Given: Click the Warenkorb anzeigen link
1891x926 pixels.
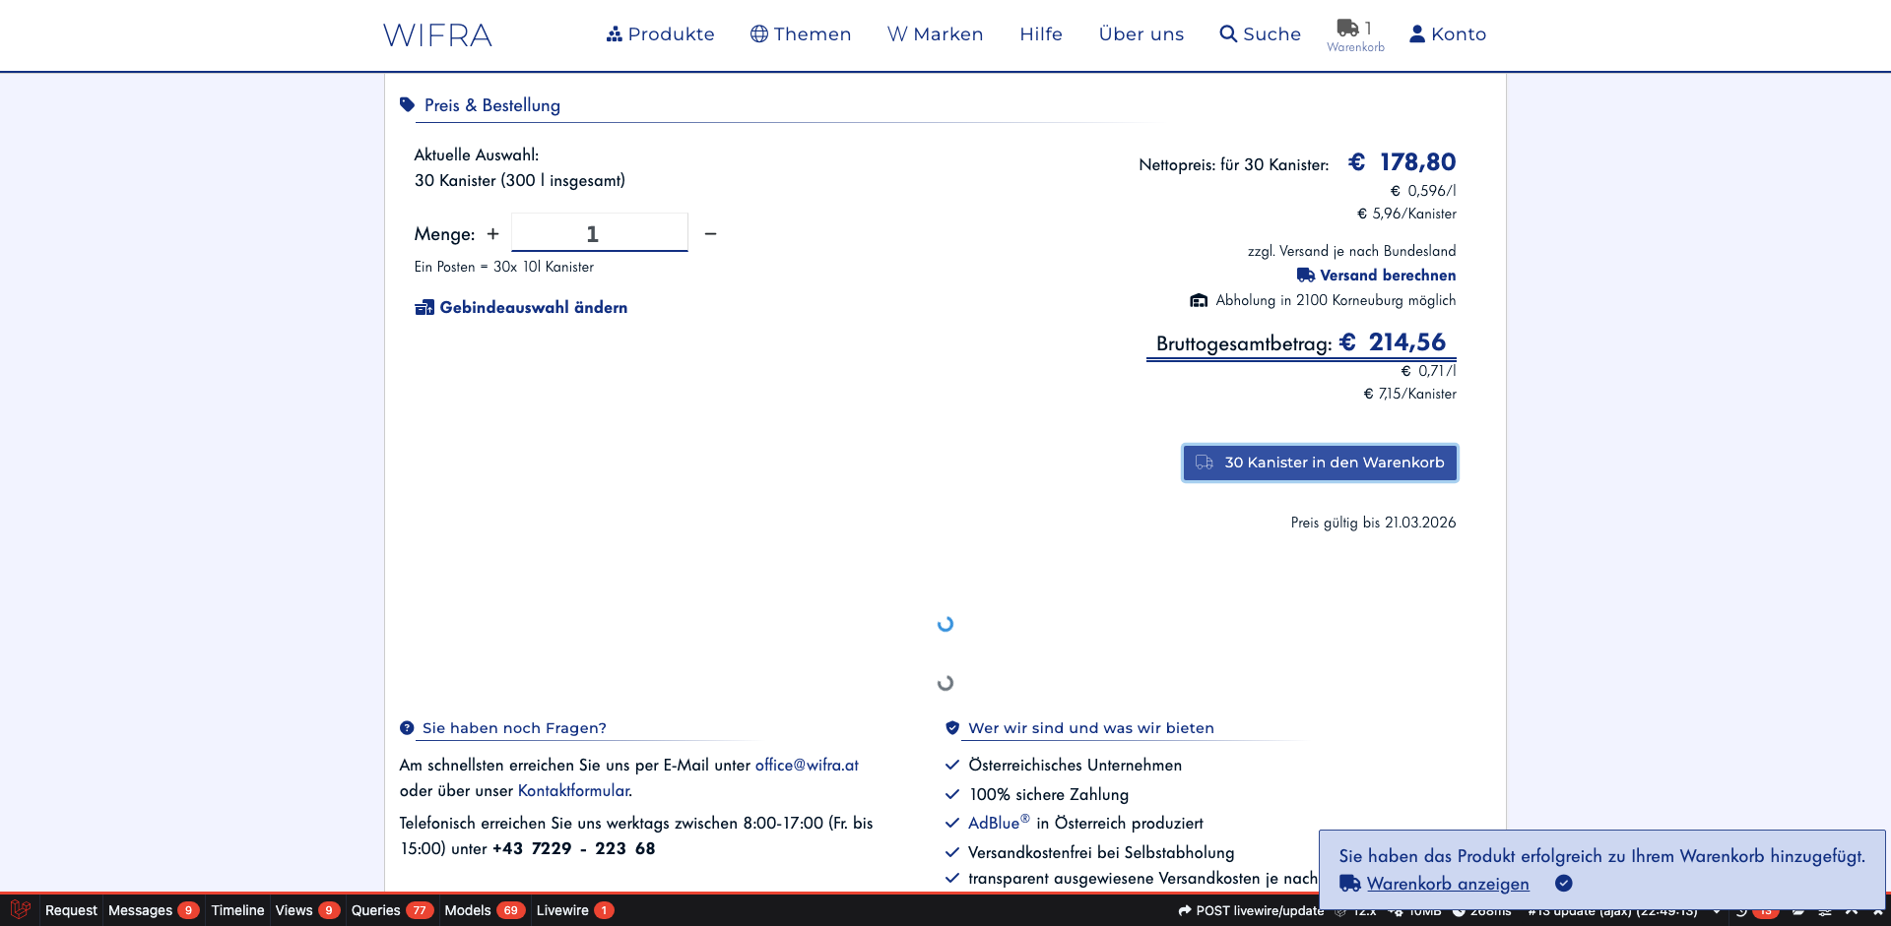Looking at the screenshot, I should click(x=1447, y=884).
